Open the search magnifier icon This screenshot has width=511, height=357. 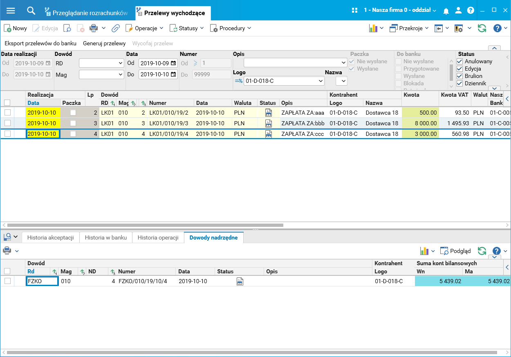click(31, 11)
